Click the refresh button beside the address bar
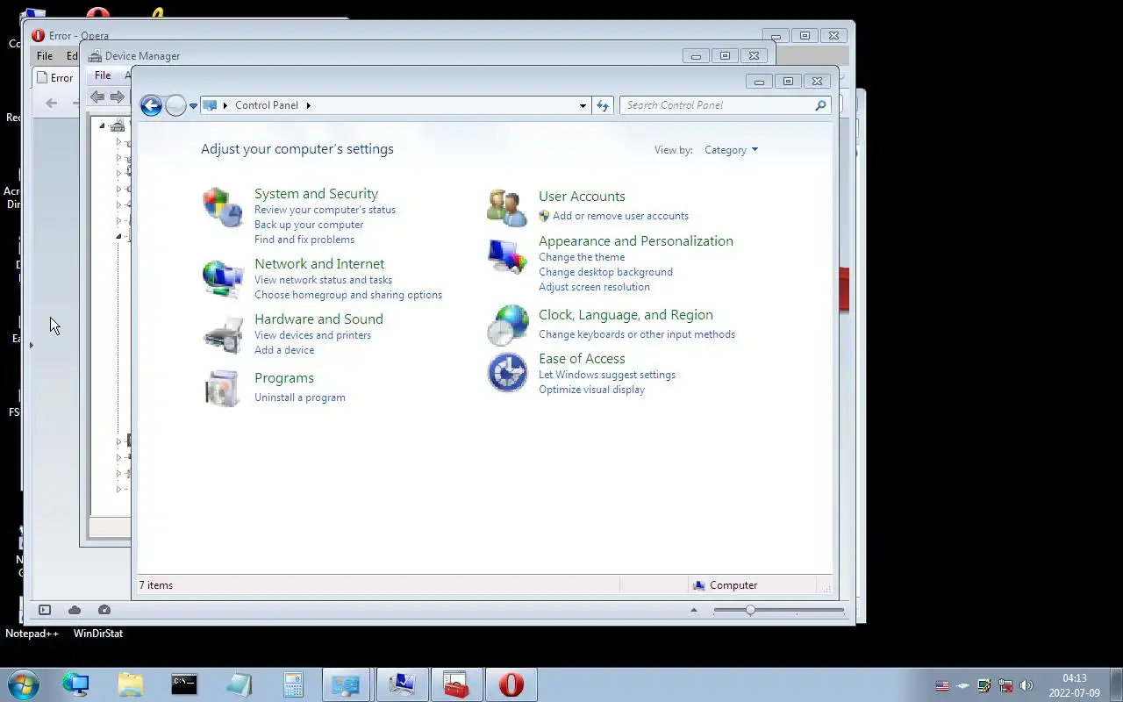Image resolution: width=1123 pixels, height=702 pixels. [x=603, y=105]
